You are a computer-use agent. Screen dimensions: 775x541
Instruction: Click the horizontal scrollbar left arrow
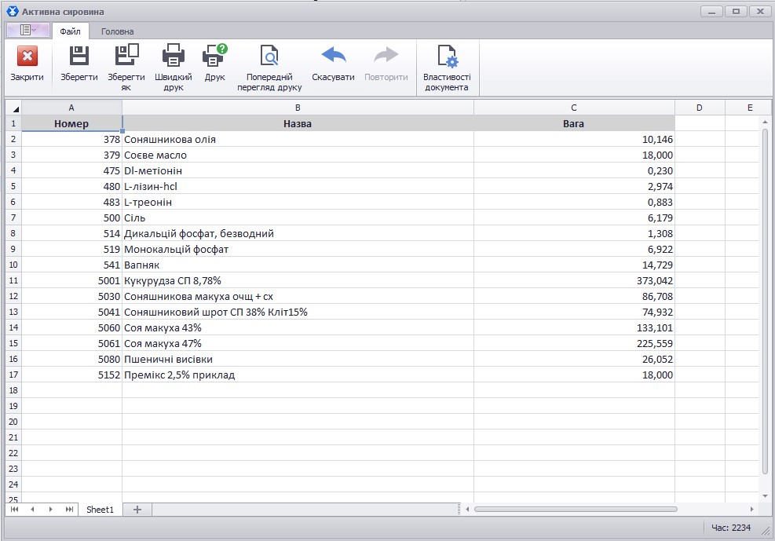[467, 509]
